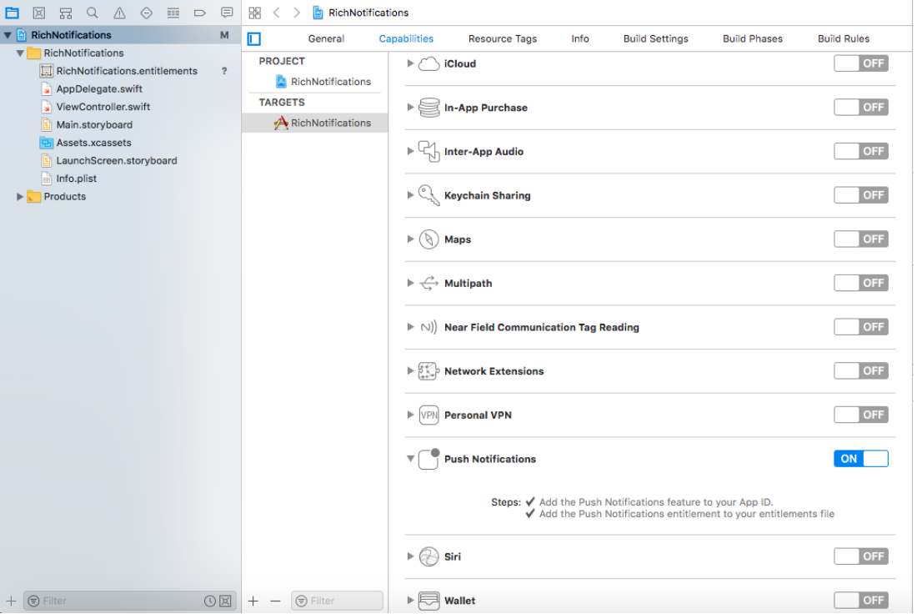
Task: Add a new target with plus button
Action: tap(252, 600)
